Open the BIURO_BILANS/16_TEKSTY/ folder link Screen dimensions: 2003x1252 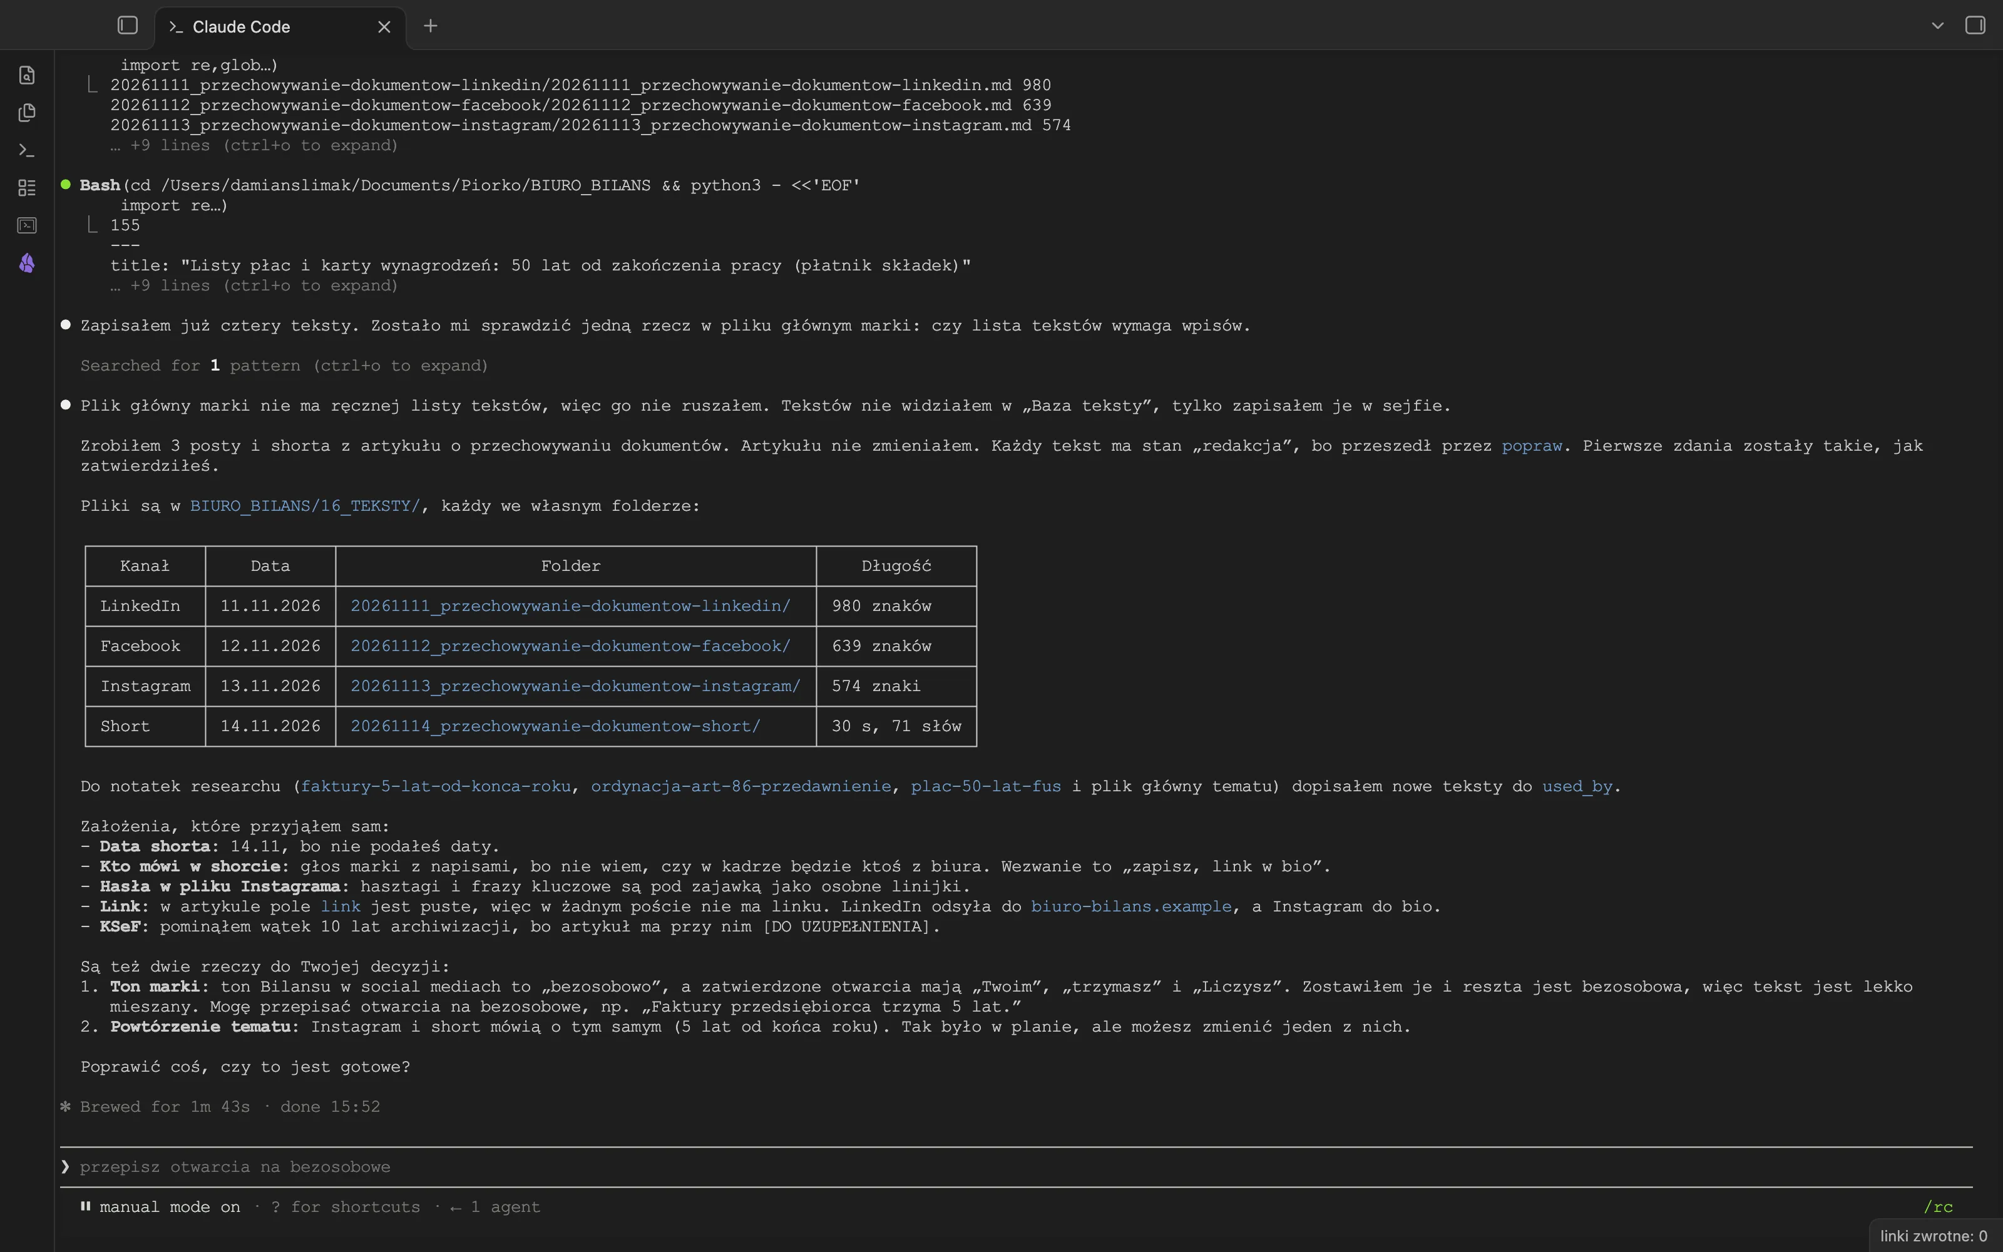[x=305, y=506]
